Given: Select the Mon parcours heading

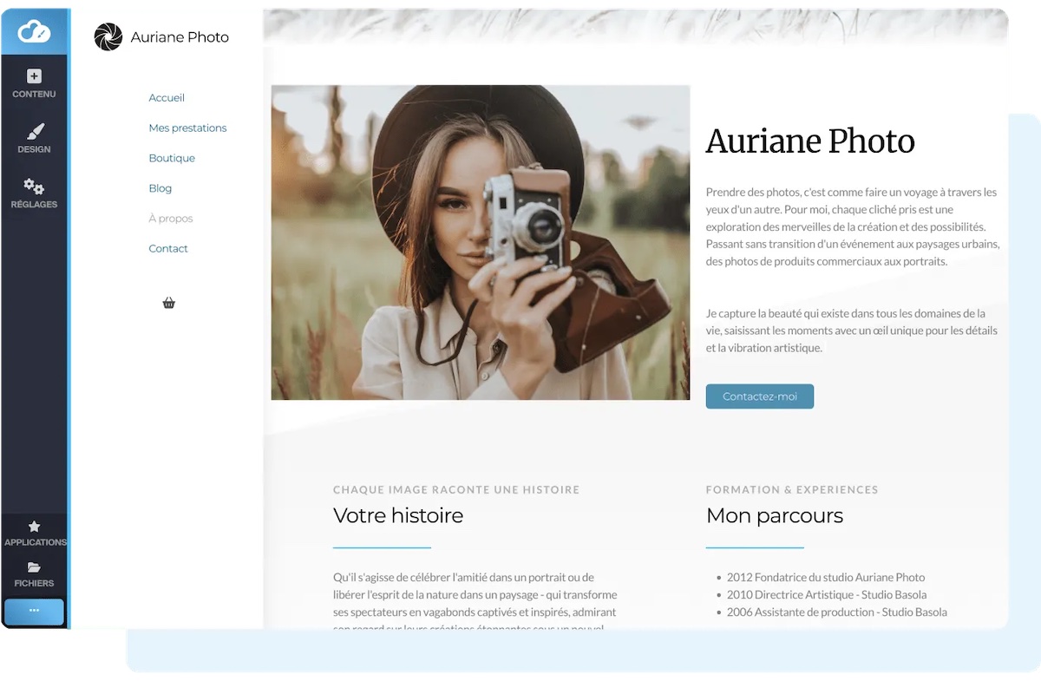Looking at the screenshot, I should [x=775, y=515].
